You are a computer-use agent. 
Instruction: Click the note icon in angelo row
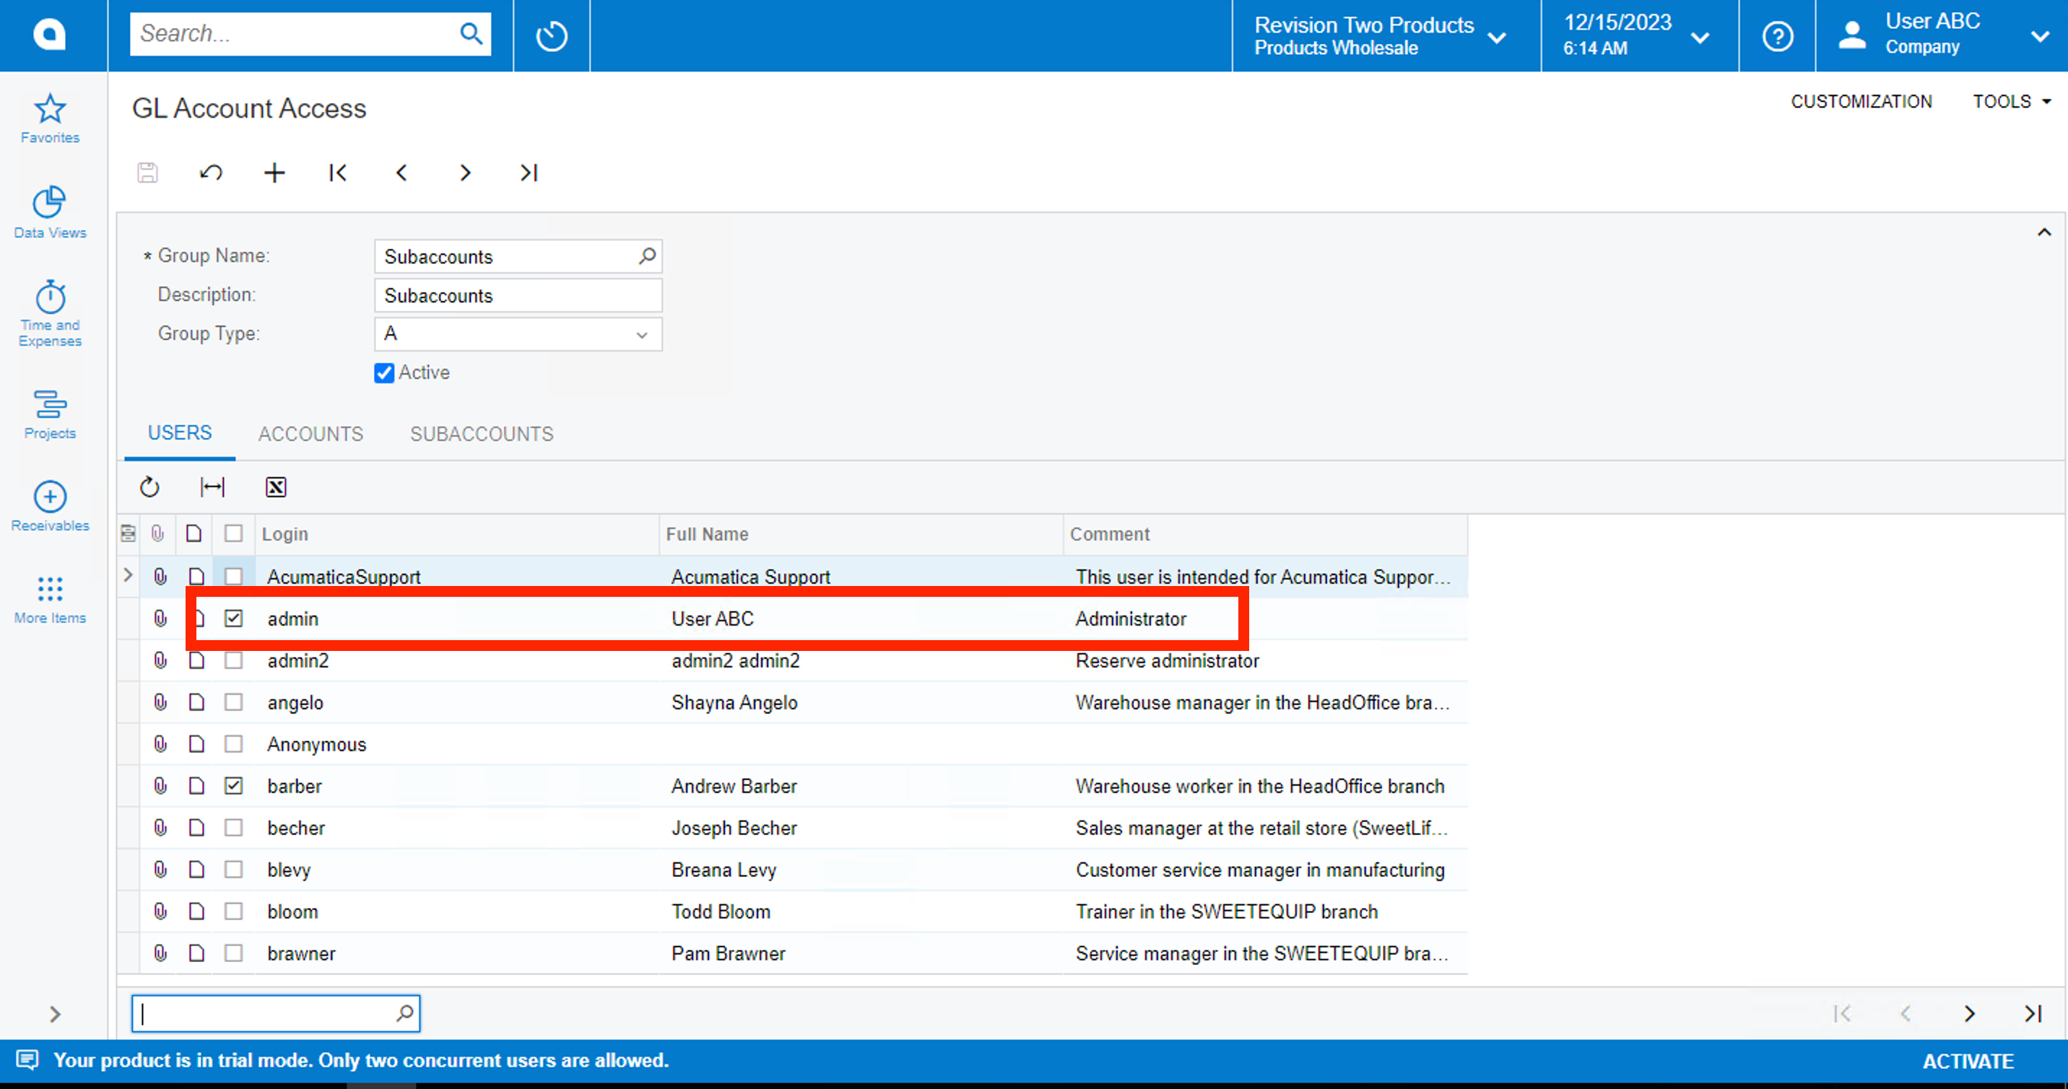click(196, 702)
